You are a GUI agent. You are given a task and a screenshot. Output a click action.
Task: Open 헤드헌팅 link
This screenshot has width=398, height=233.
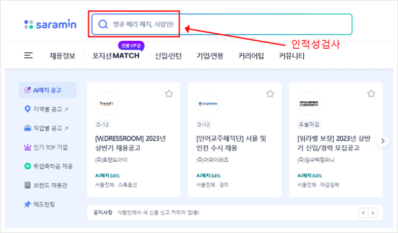click(x=44, y=204)
